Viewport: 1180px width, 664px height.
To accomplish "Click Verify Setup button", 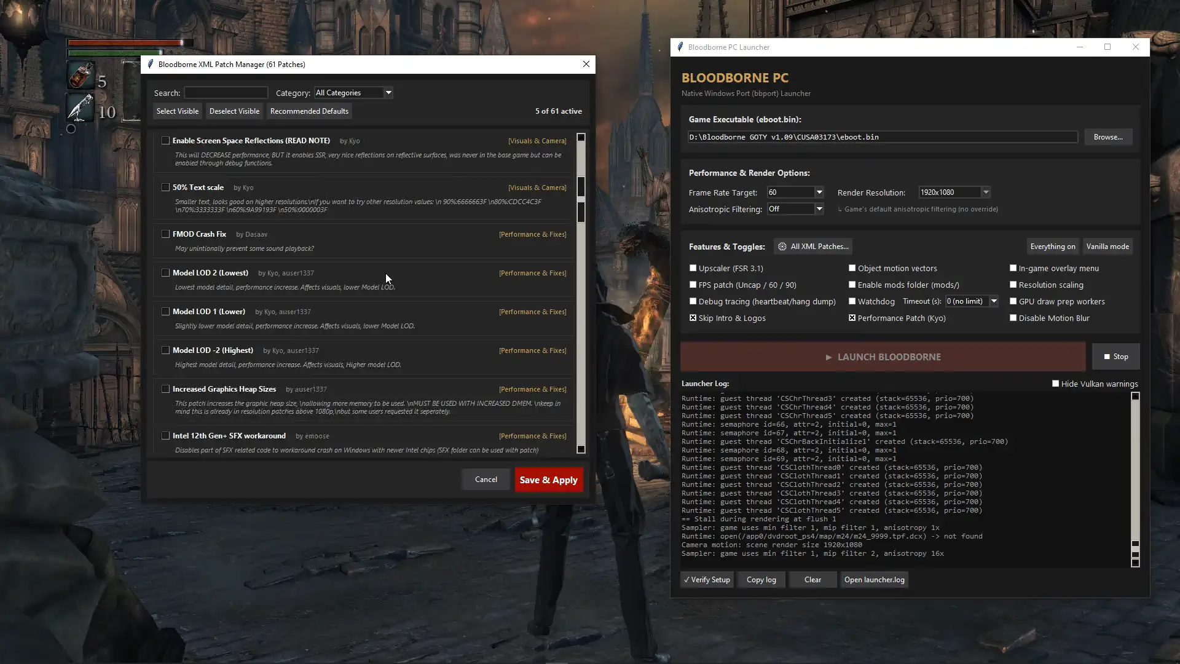I will pos(707,580).
